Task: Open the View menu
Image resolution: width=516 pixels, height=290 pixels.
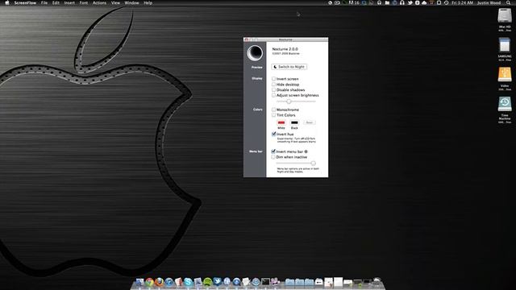Action: coord(115,2)
